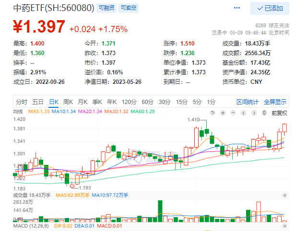Select the 日K chart tab
Viewport: 296px width, 231px height.
[54, 102]
